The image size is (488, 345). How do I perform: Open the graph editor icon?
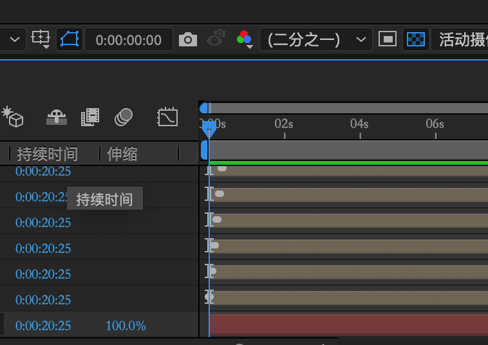click(167, 117)
